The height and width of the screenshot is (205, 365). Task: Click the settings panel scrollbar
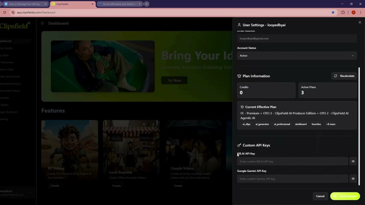[359, 126]
